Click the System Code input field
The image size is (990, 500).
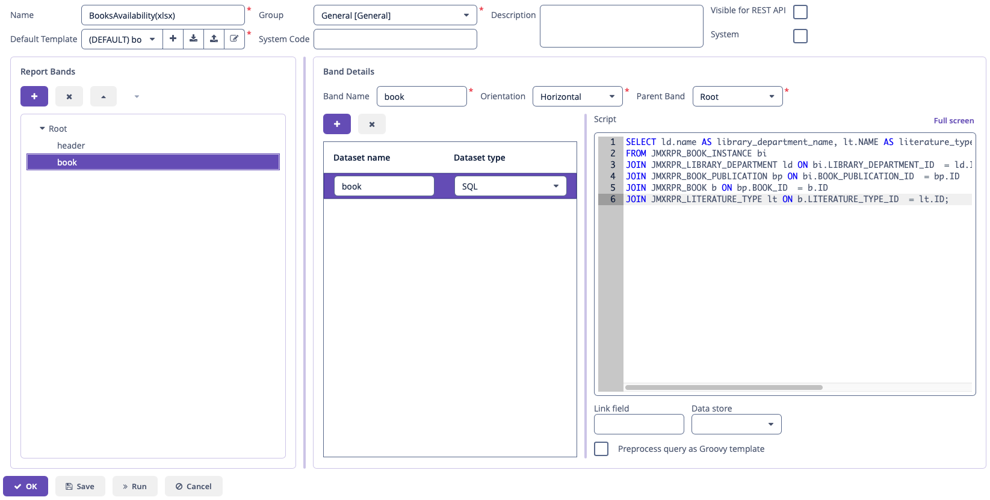pyautogui.click(x=395, y=39)
